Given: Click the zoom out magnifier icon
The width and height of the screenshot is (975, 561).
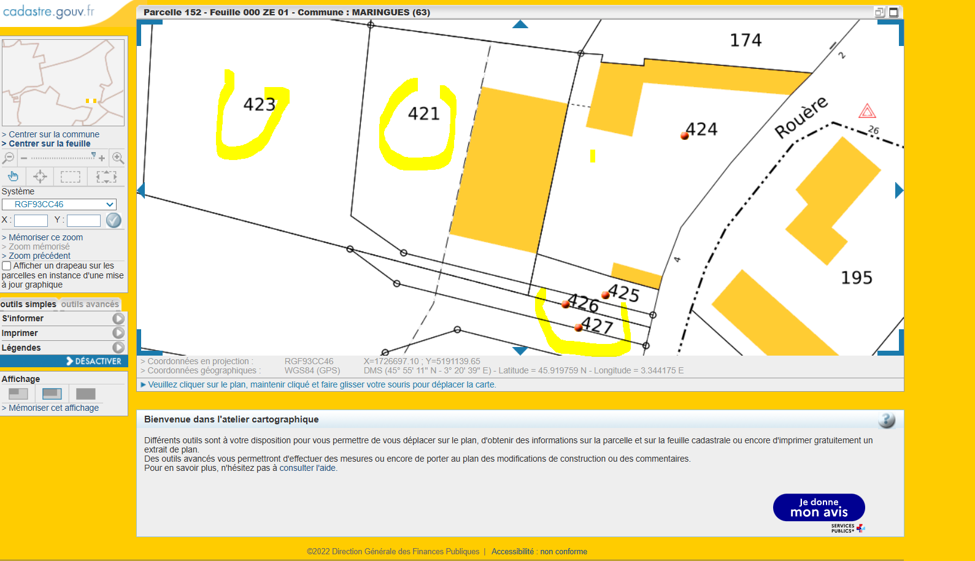Looking at the screenshot, I should (9, 158).
